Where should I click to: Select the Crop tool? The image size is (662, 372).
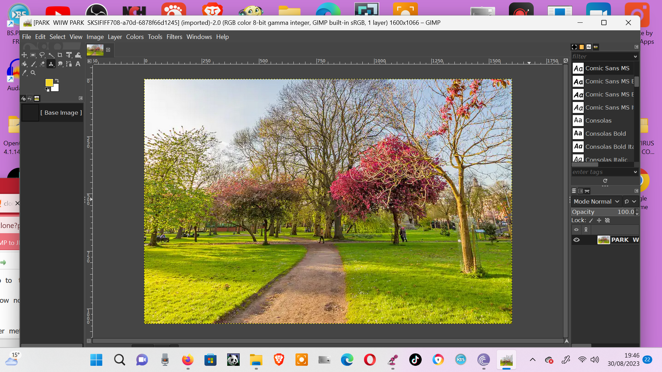60,55
